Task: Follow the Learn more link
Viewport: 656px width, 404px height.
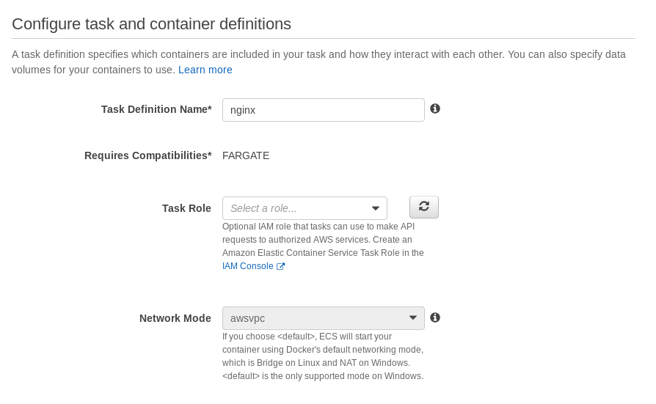Action: [x=205, y=70]
